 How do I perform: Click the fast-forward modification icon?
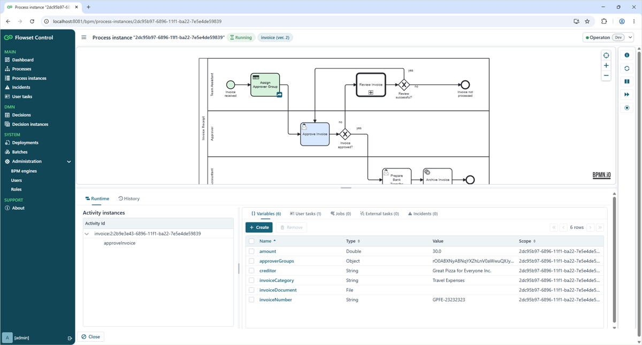(627, 95)
